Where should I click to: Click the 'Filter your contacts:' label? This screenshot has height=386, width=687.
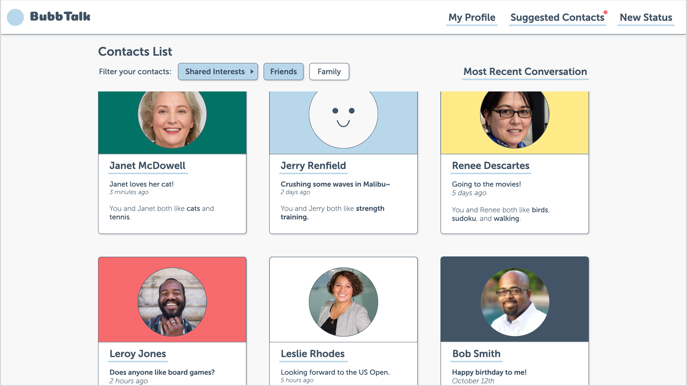tap(135, 71)
